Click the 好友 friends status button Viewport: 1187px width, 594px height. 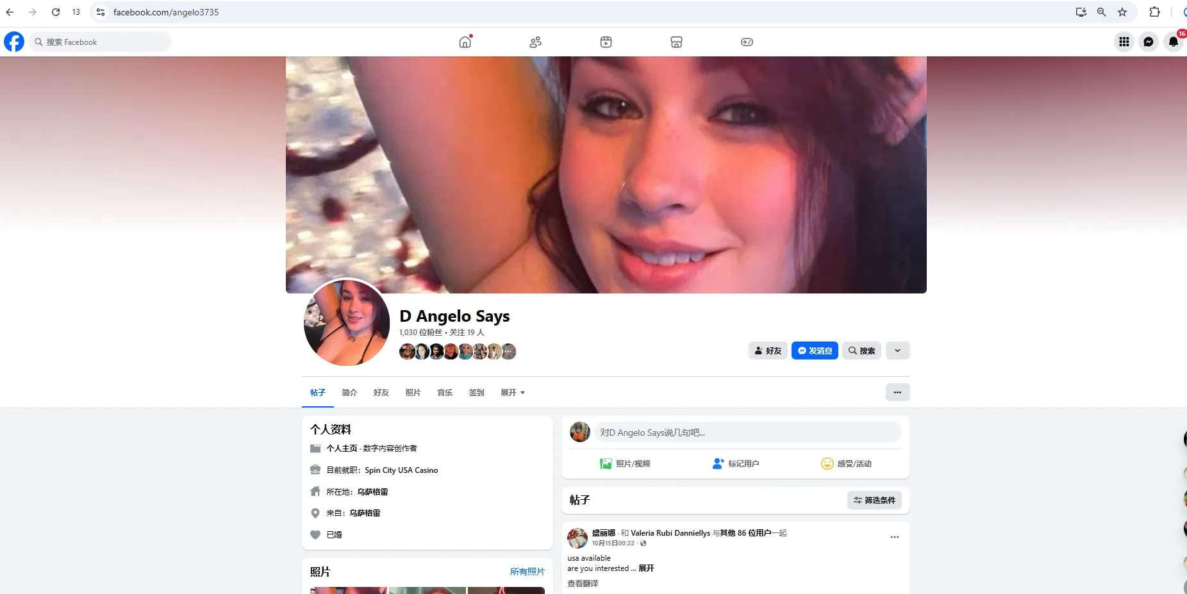768,351
